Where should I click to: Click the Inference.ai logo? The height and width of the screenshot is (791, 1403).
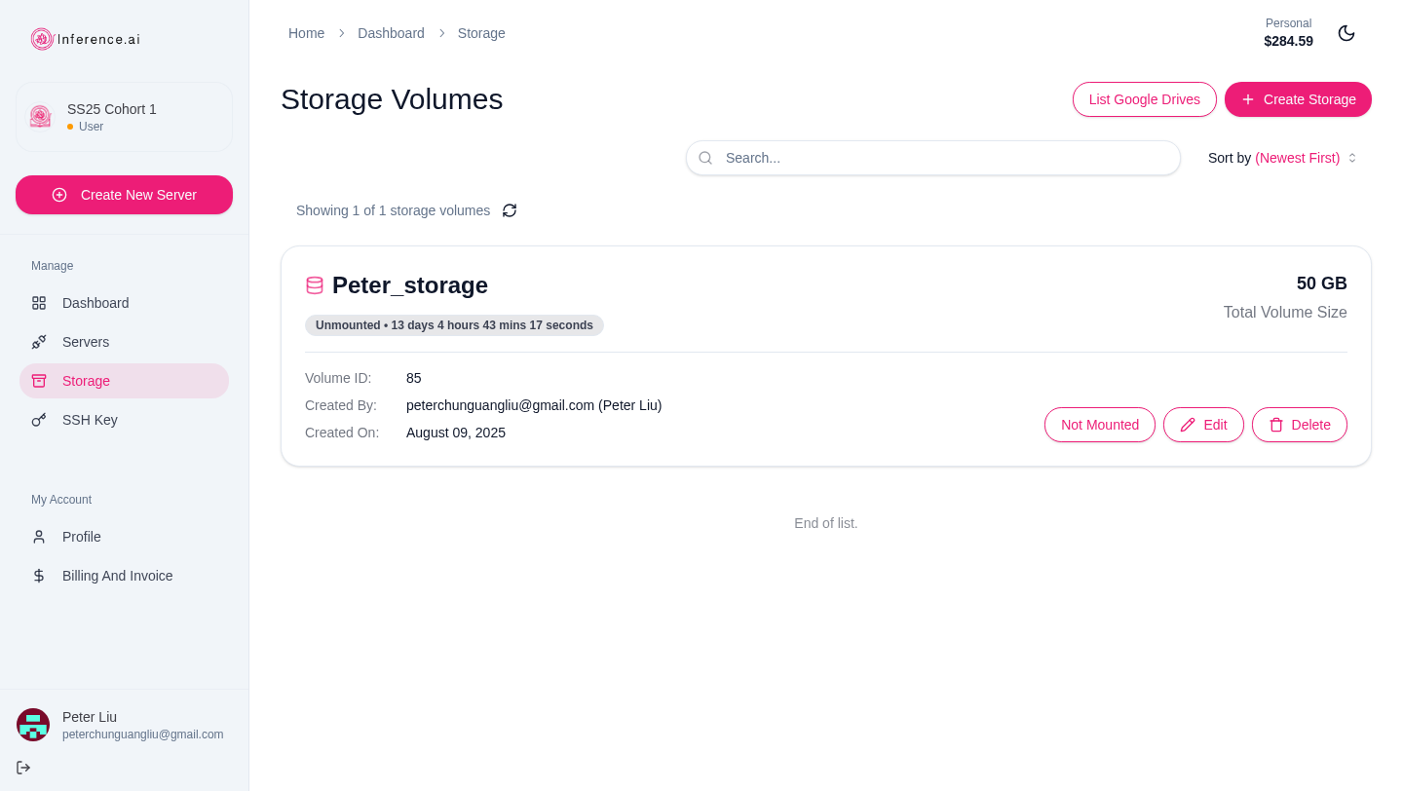click(x=86, y=39)
